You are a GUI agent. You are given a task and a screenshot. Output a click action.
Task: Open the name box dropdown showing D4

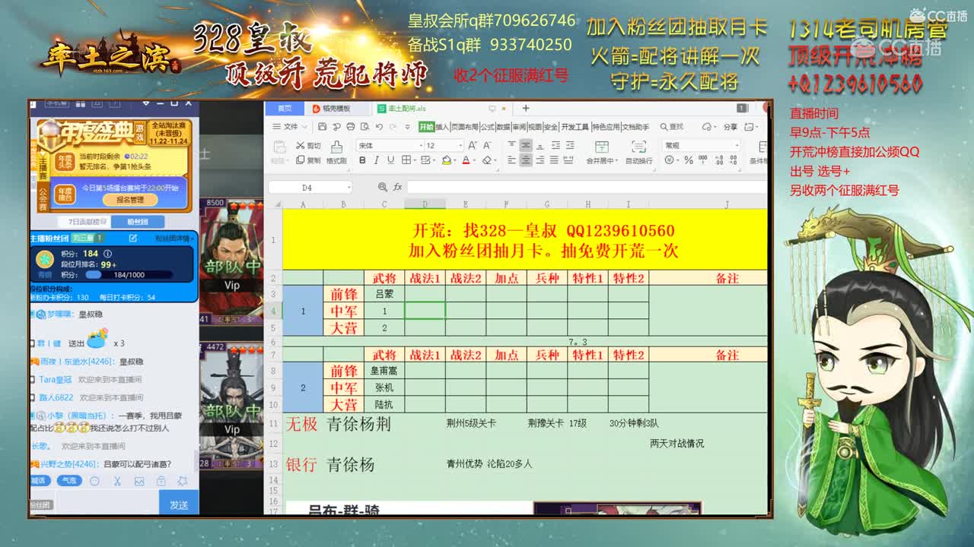point(349,187)
